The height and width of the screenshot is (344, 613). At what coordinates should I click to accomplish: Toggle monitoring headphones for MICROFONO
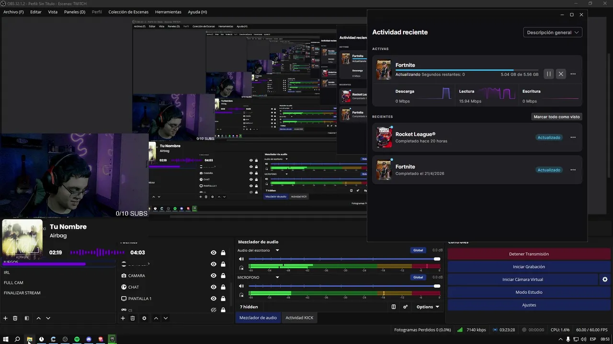(x=241, y=295)
